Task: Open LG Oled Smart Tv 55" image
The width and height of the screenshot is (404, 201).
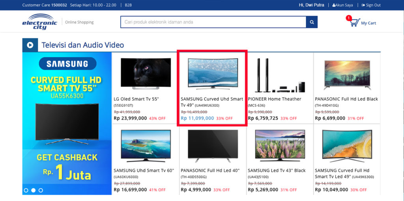Action: tap(146, 74)
